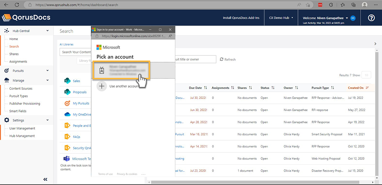Select Search in the sidebar
The image size is (382, 185).
(14, 46)
